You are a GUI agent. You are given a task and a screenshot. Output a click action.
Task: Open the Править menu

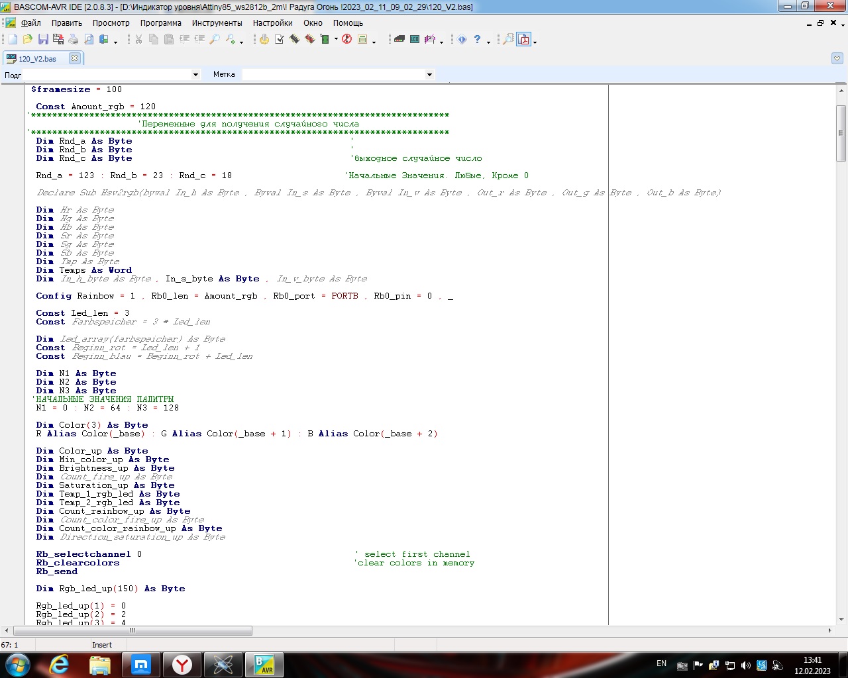click(x=67, y=23)
